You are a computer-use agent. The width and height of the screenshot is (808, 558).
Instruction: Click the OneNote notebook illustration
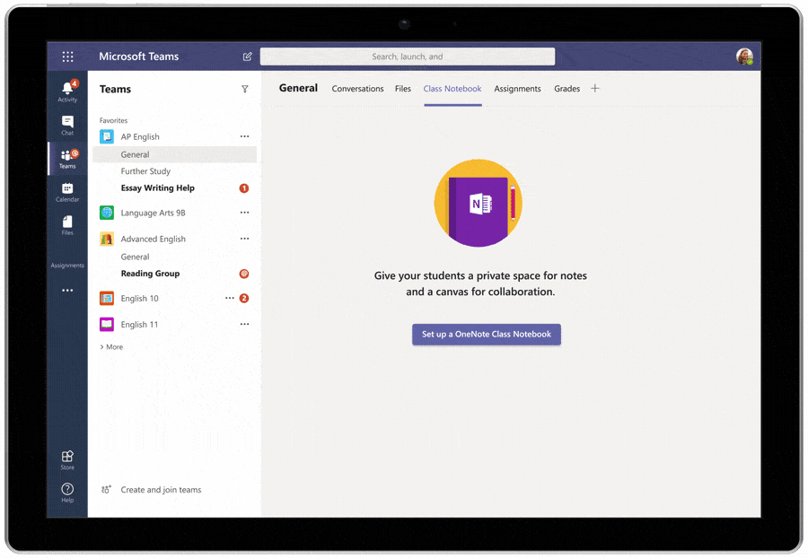pos(479,203)
